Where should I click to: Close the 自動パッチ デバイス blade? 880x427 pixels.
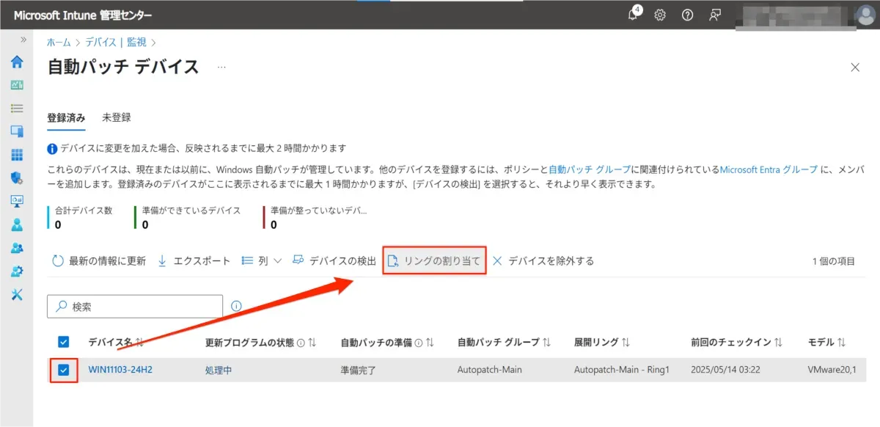(x=854, y=67)
